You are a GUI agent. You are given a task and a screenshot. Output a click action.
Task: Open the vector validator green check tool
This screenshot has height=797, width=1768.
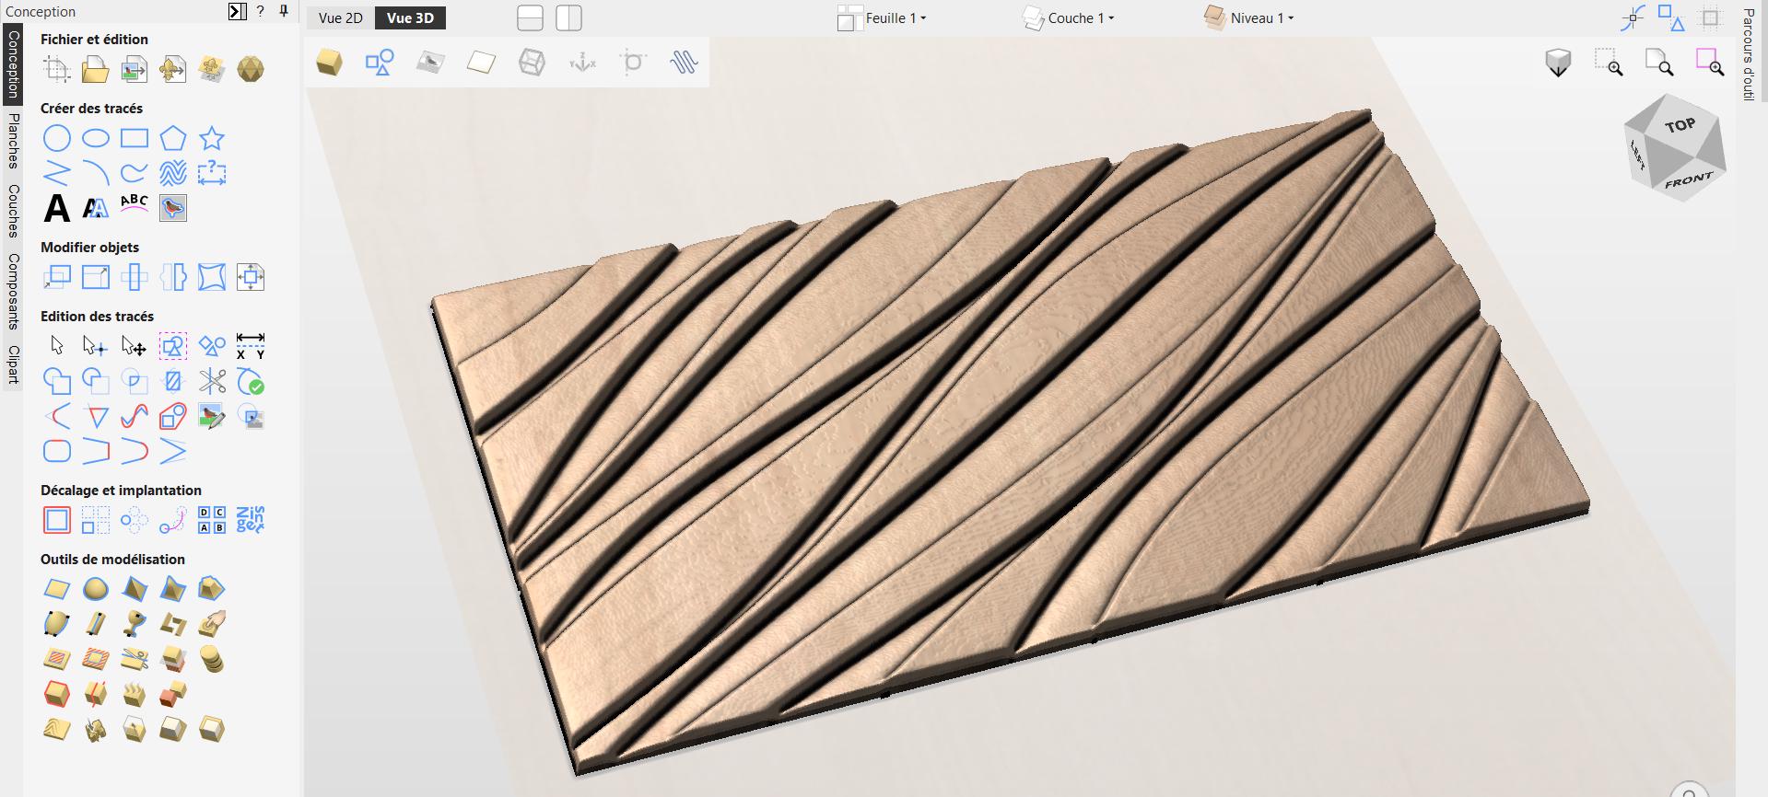(251, 381)
